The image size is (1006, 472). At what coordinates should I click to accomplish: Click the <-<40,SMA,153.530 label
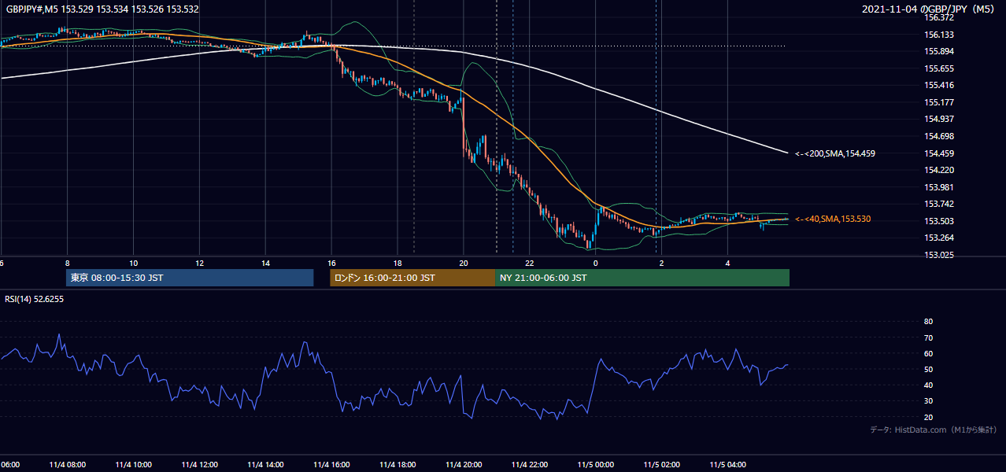tap(833, 219)
